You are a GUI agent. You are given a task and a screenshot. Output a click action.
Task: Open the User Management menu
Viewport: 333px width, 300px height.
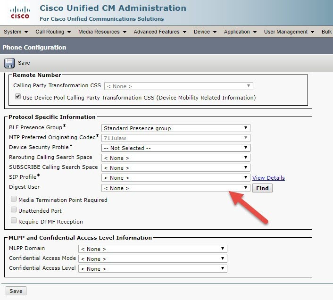[289, 32]
